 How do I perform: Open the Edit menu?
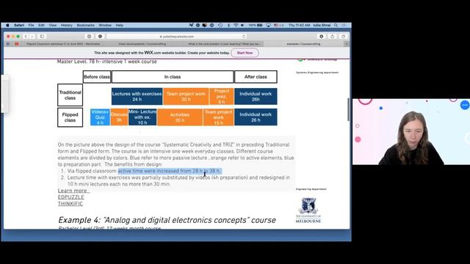(41, 26)
